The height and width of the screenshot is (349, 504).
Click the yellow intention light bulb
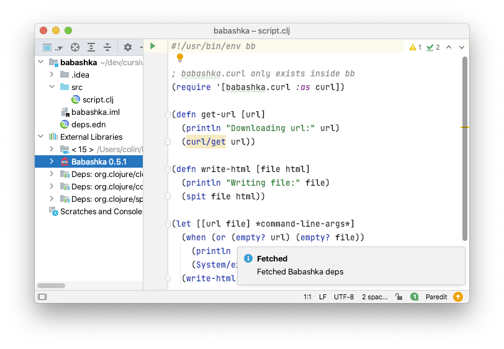tap(180, 58)
